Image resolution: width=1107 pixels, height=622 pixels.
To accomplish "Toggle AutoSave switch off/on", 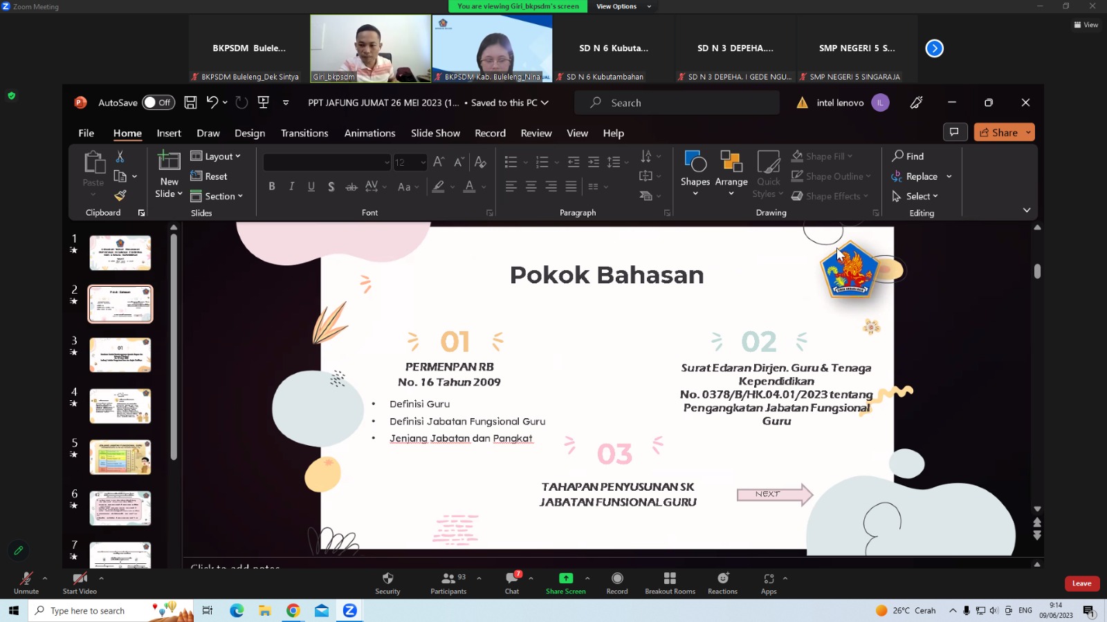I will [158, 102].
